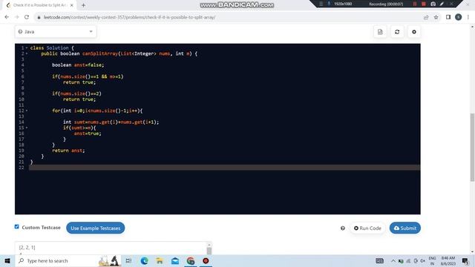Reset code with the refresh arrows icon
The image size is (475, 267).
click(397, 32)
